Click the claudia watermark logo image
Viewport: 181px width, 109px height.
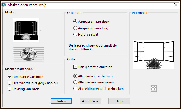coord(29,54)
